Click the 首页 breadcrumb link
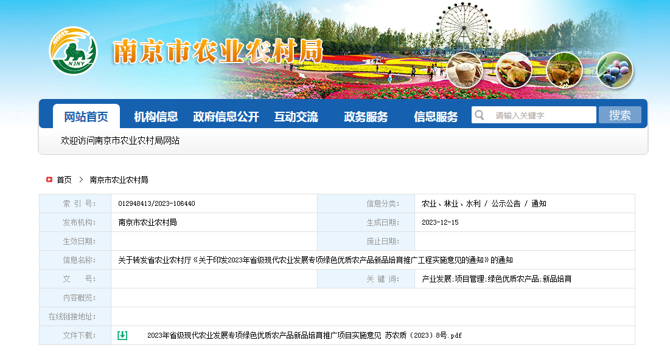670x351 pixels. click(64, 180)
